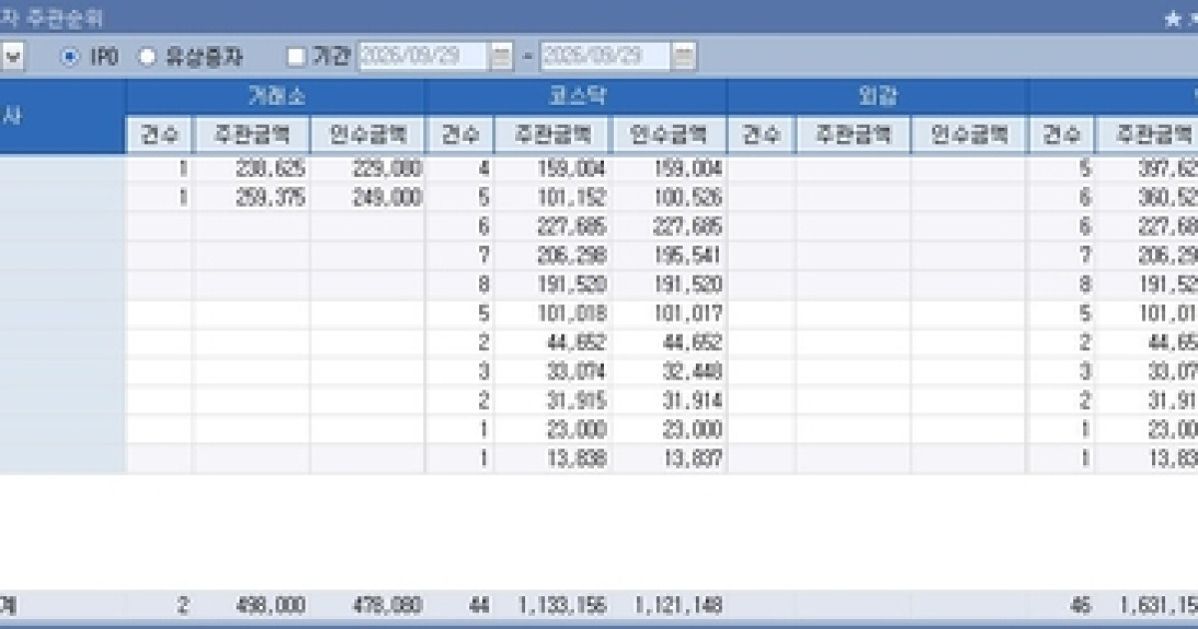Open the dropdown left of the IPO option
This screenshot has width=1198, height=629.
(x=12, y=57)
